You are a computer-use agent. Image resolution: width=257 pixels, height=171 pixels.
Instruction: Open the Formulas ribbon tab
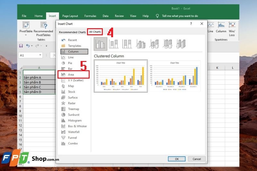pyautogui.click(x=90, y=16)
